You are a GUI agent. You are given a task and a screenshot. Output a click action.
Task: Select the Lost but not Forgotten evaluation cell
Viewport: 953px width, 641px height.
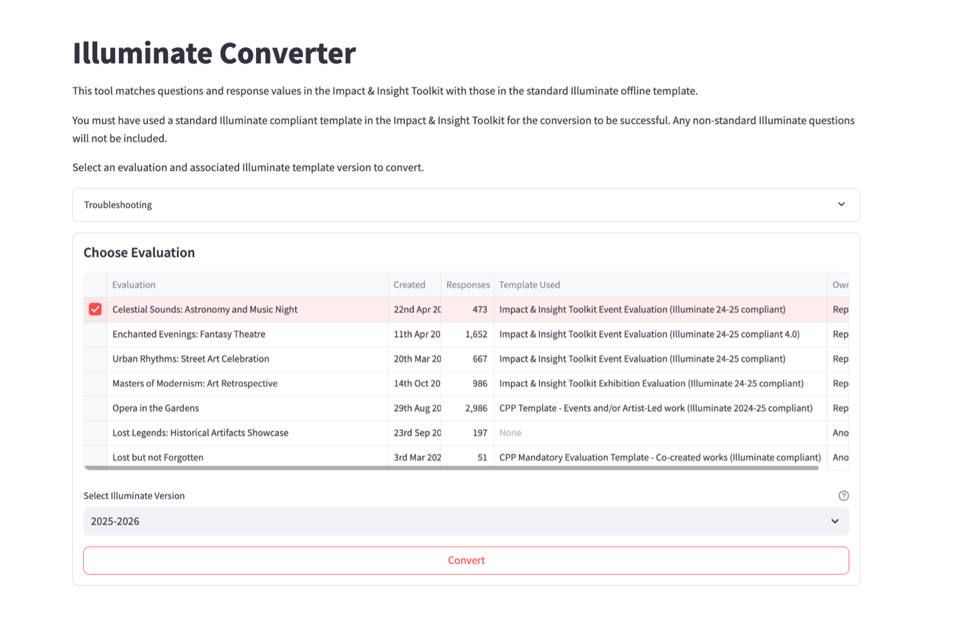158,458
